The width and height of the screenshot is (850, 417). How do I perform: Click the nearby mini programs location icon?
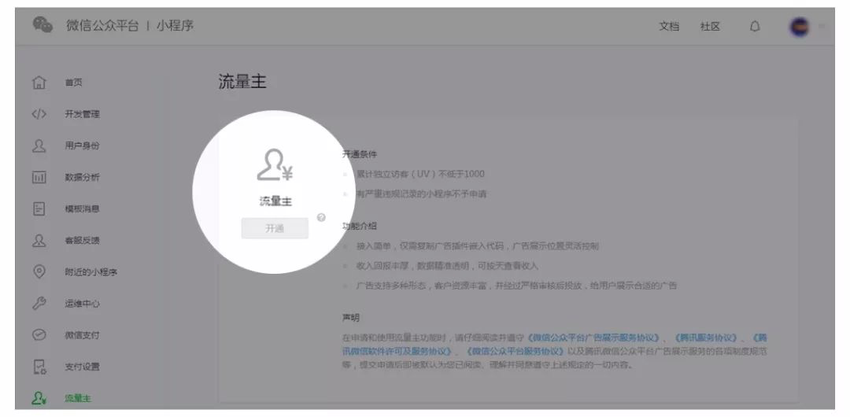pyautogui.click(x=39, y=272)
